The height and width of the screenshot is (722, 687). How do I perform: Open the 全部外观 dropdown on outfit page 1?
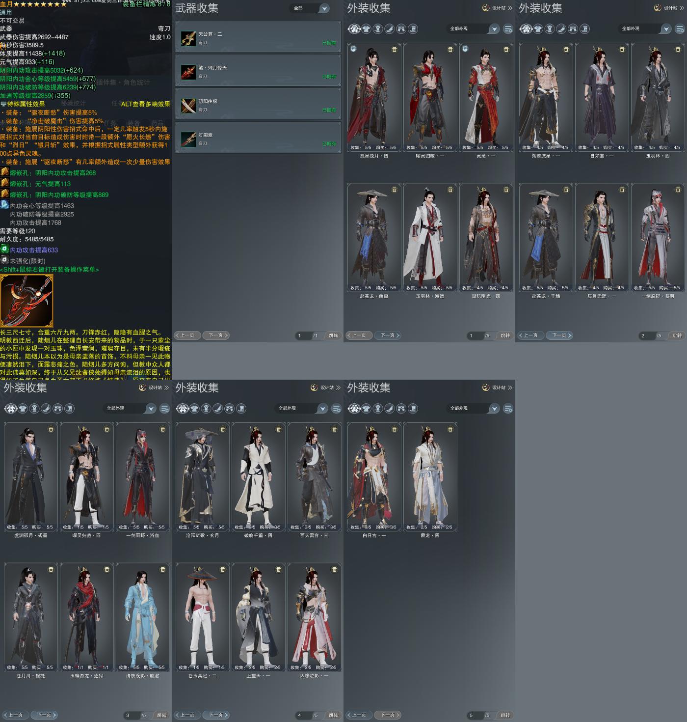474,29
